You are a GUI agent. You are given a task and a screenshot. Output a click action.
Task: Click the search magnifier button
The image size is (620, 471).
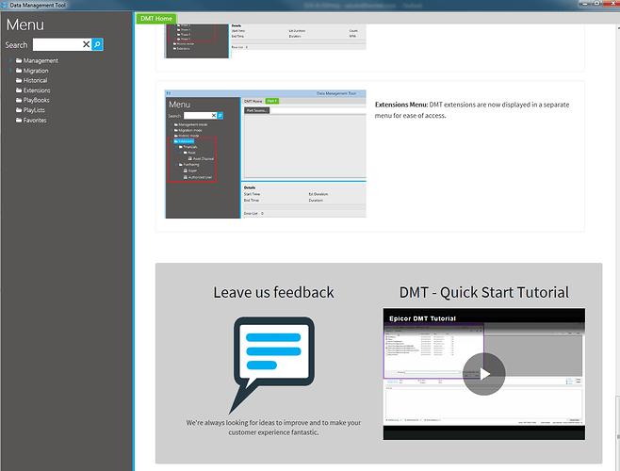(97, 44)
